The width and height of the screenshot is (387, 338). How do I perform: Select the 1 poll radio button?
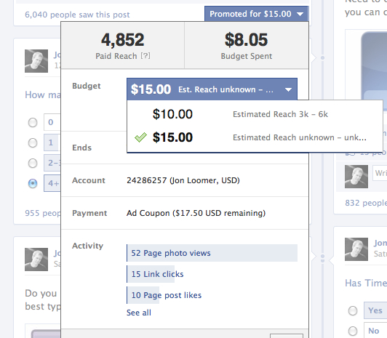coord(33,142)
